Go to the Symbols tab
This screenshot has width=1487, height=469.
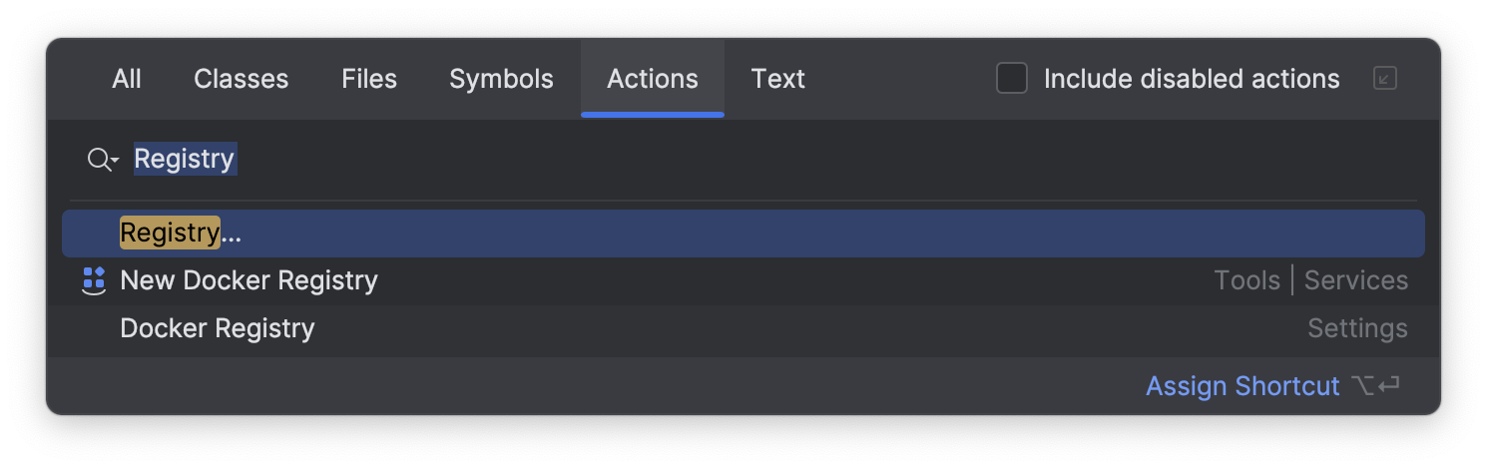coord(501,79)
